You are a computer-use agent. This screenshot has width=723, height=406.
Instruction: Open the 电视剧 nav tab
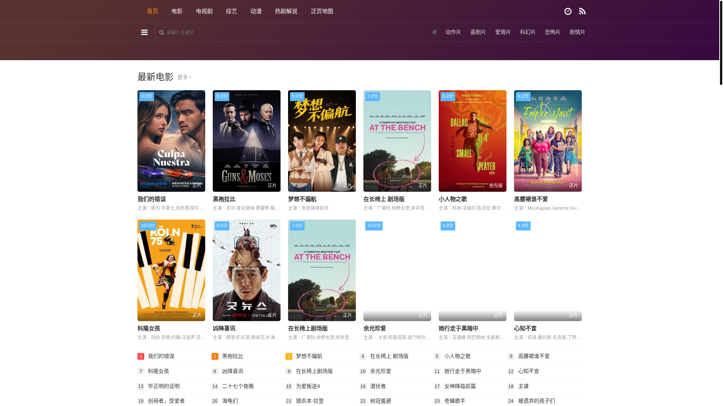click(204, 11)
